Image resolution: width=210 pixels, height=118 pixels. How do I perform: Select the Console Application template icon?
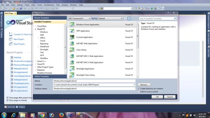click(x=72, y=37)
